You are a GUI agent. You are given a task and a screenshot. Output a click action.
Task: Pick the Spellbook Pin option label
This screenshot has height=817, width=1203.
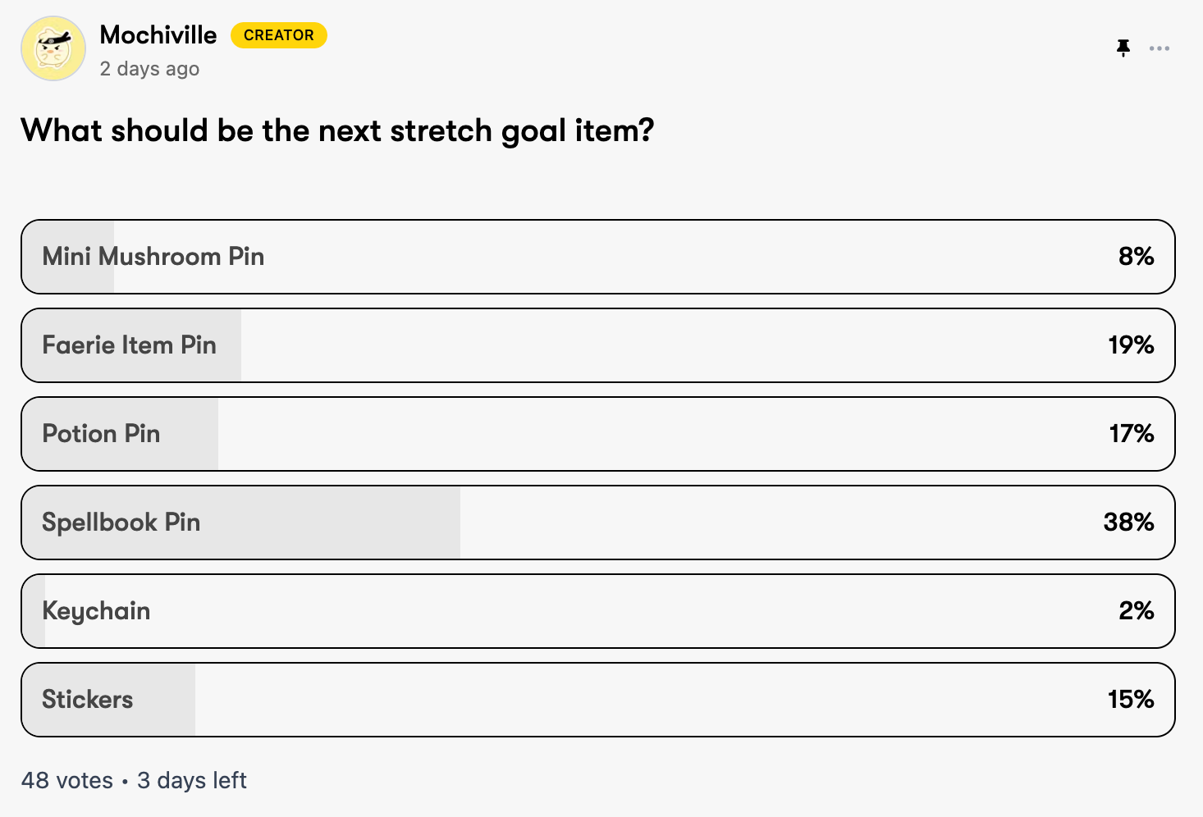tap(121, 523)
